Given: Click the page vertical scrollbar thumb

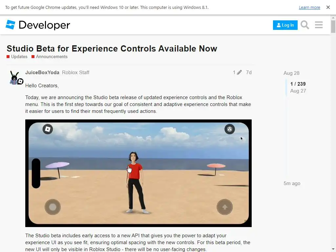Looking at the screenshot, I should tap(333, 27).
